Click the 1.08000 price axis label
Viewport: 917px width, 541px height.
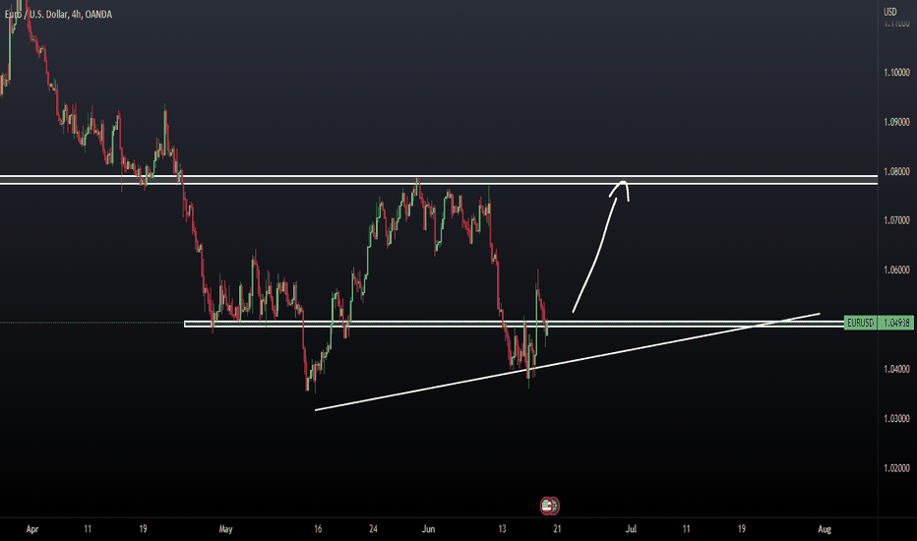point(896,171)
